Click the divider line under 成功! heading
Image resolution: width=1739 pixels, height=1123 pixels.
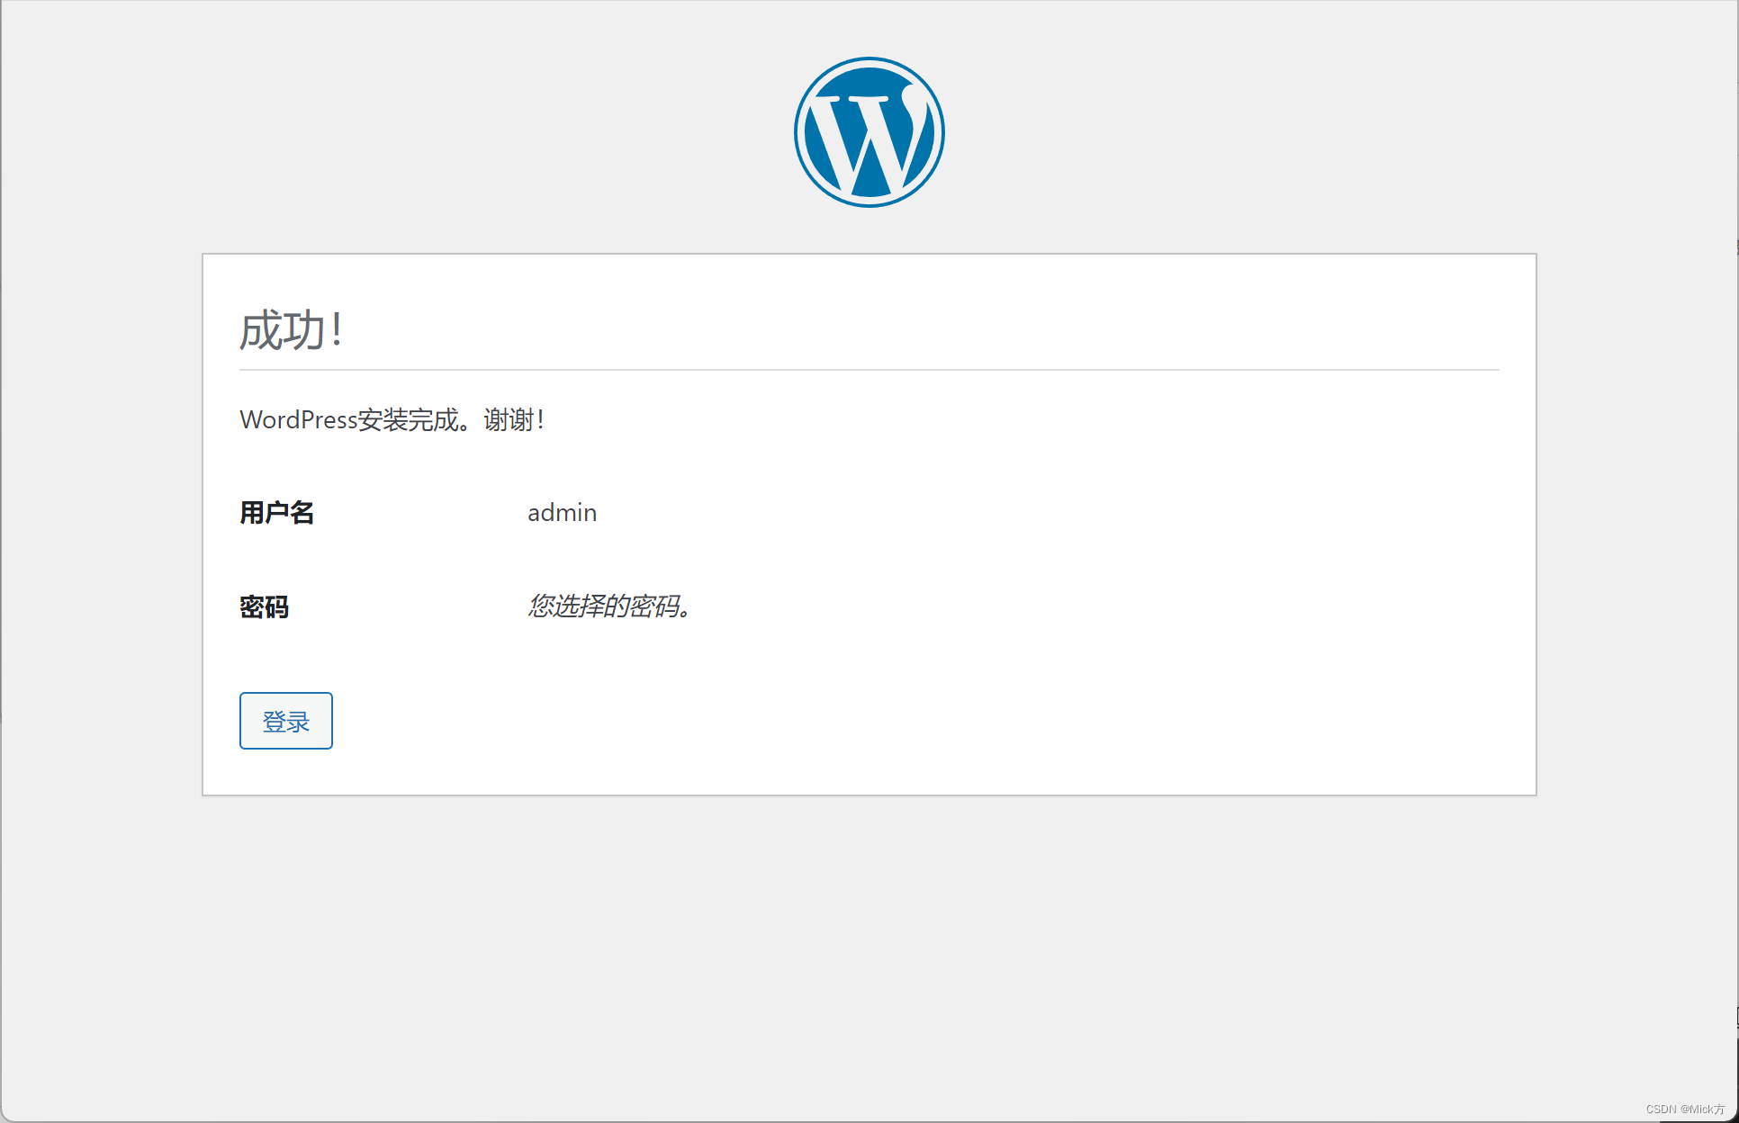tap(869, 370)
